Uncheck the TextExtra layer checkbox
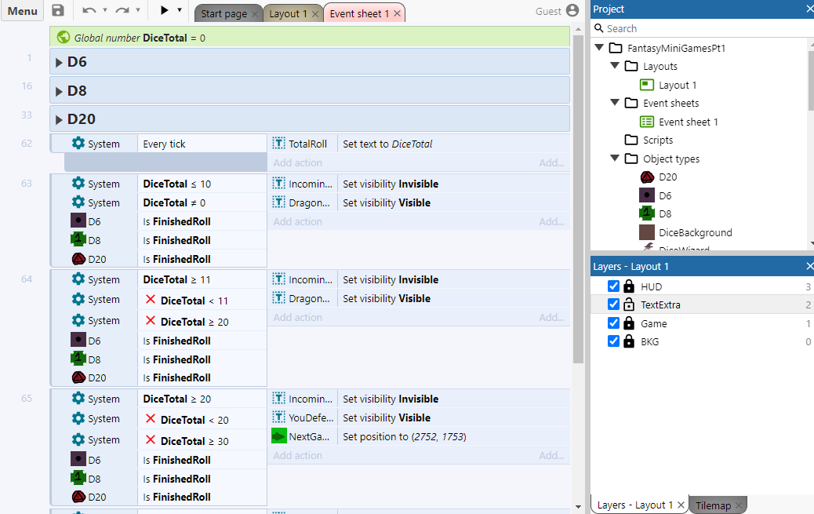Image resolution: width=814 pixels, height=514 pixels. [614, 304]
